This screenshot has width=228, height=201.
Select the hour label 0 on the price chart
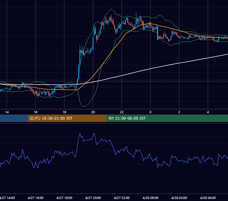tap(150, 112)
